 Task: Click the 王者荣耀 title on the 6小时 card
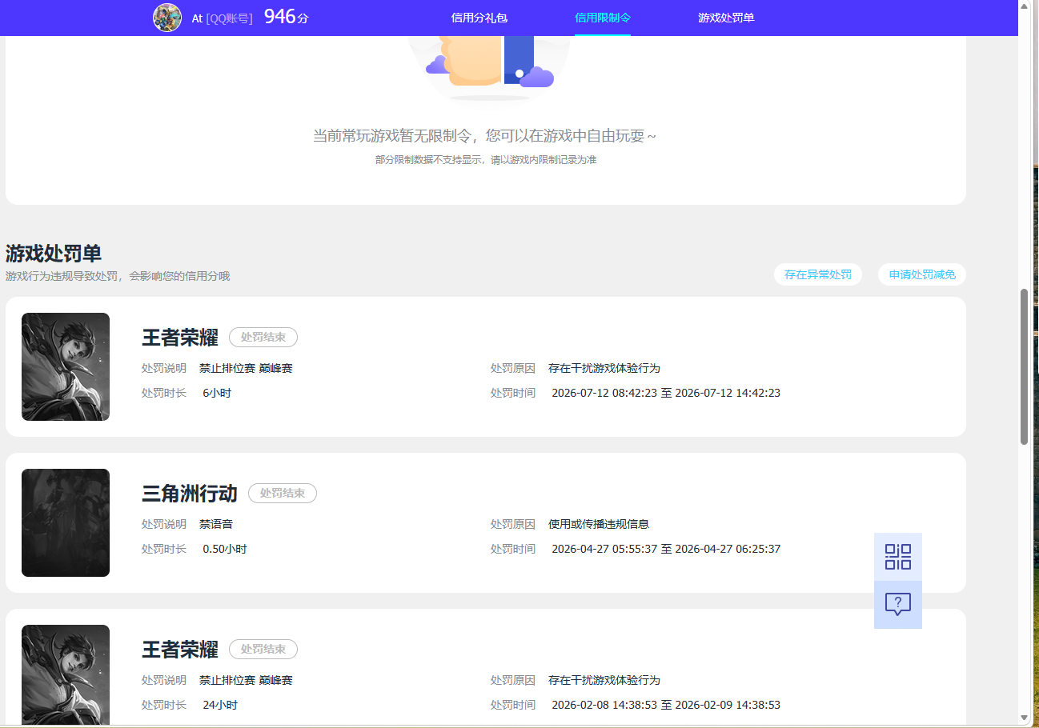tap(180, 338)
